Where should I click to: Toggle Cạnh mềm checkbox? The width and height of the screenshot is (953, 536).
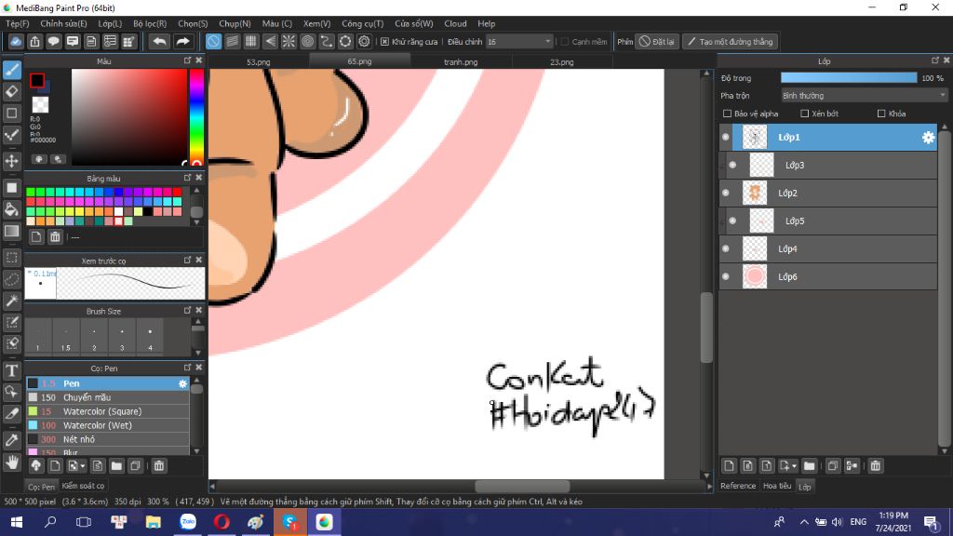(x=565, y=42)
